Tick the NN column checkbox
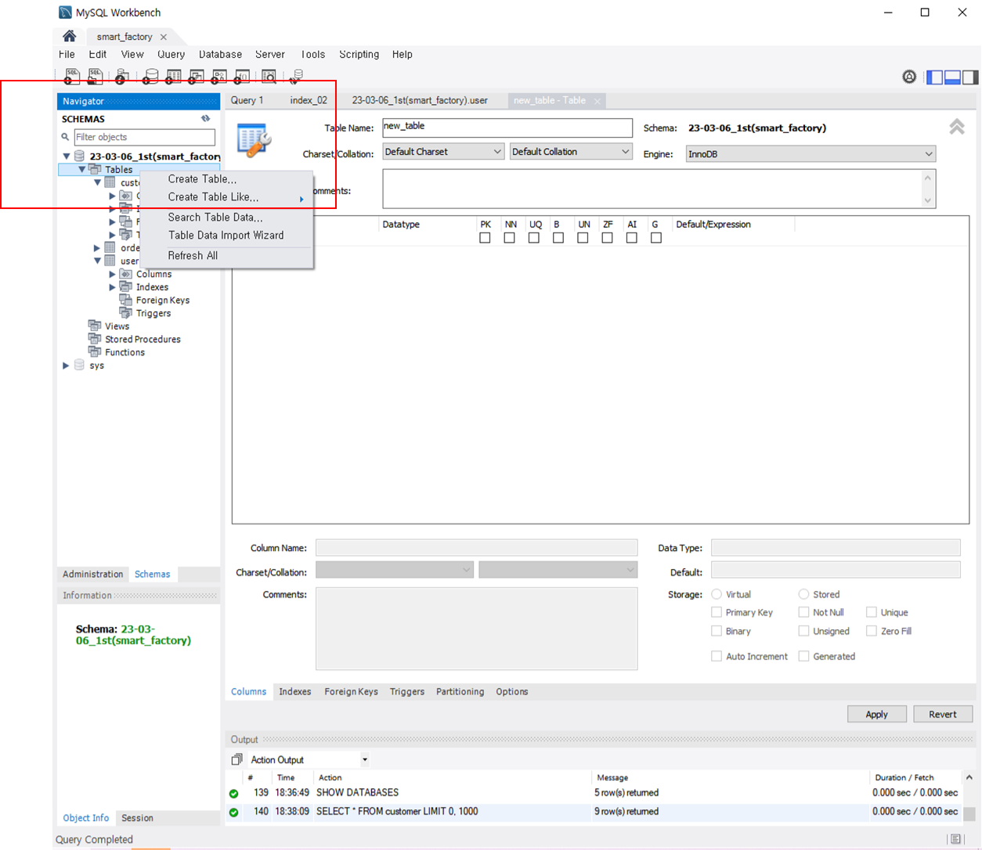 [x=509, y=238]
